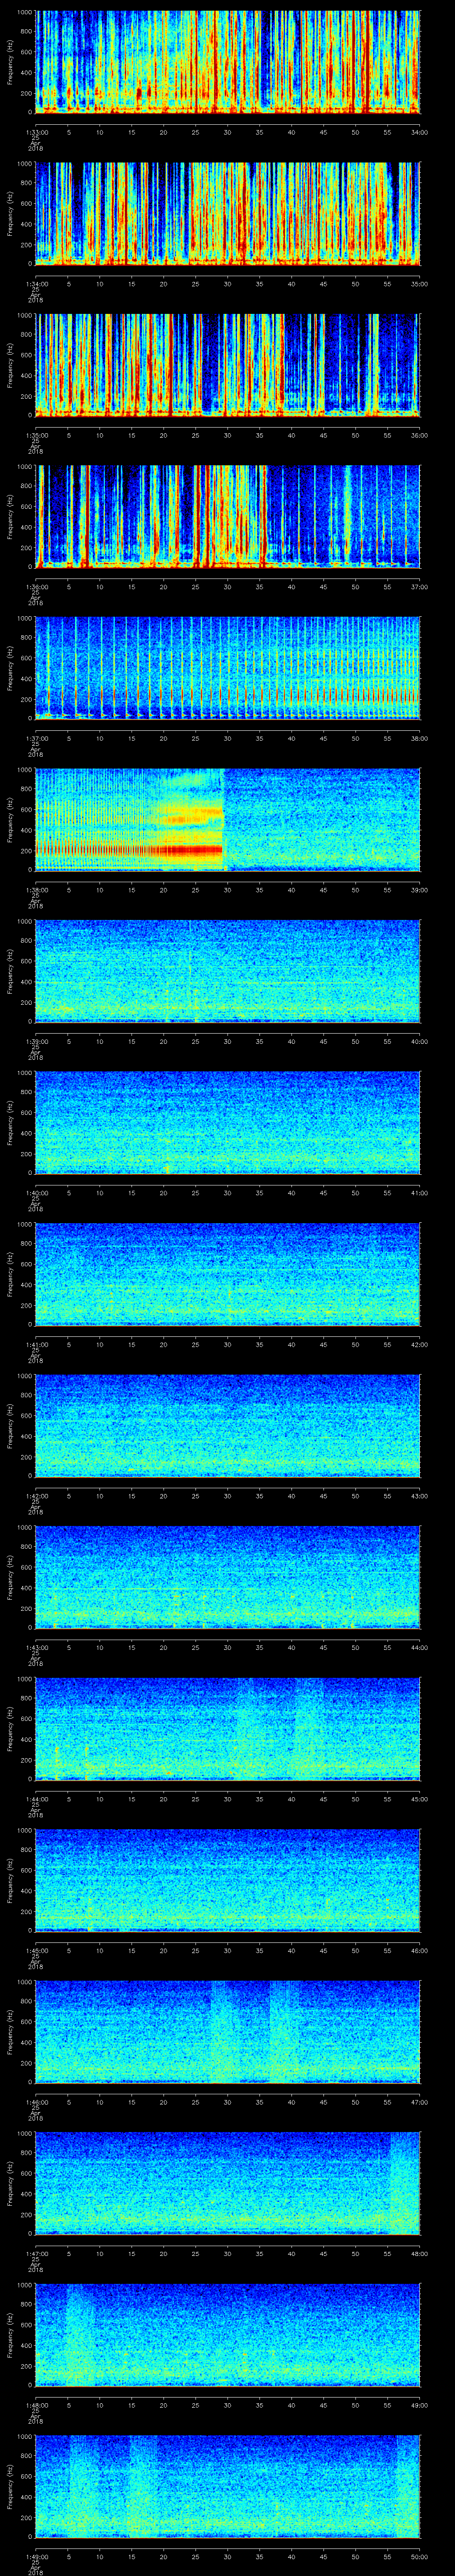Click the 1:46:00 spectrogram panel
Viewport: 455px width, 2576px height.
point(227,2031)
